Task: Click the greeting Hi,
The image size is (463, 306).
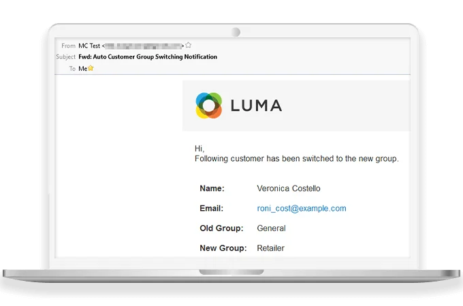Action: click(199, 148)
